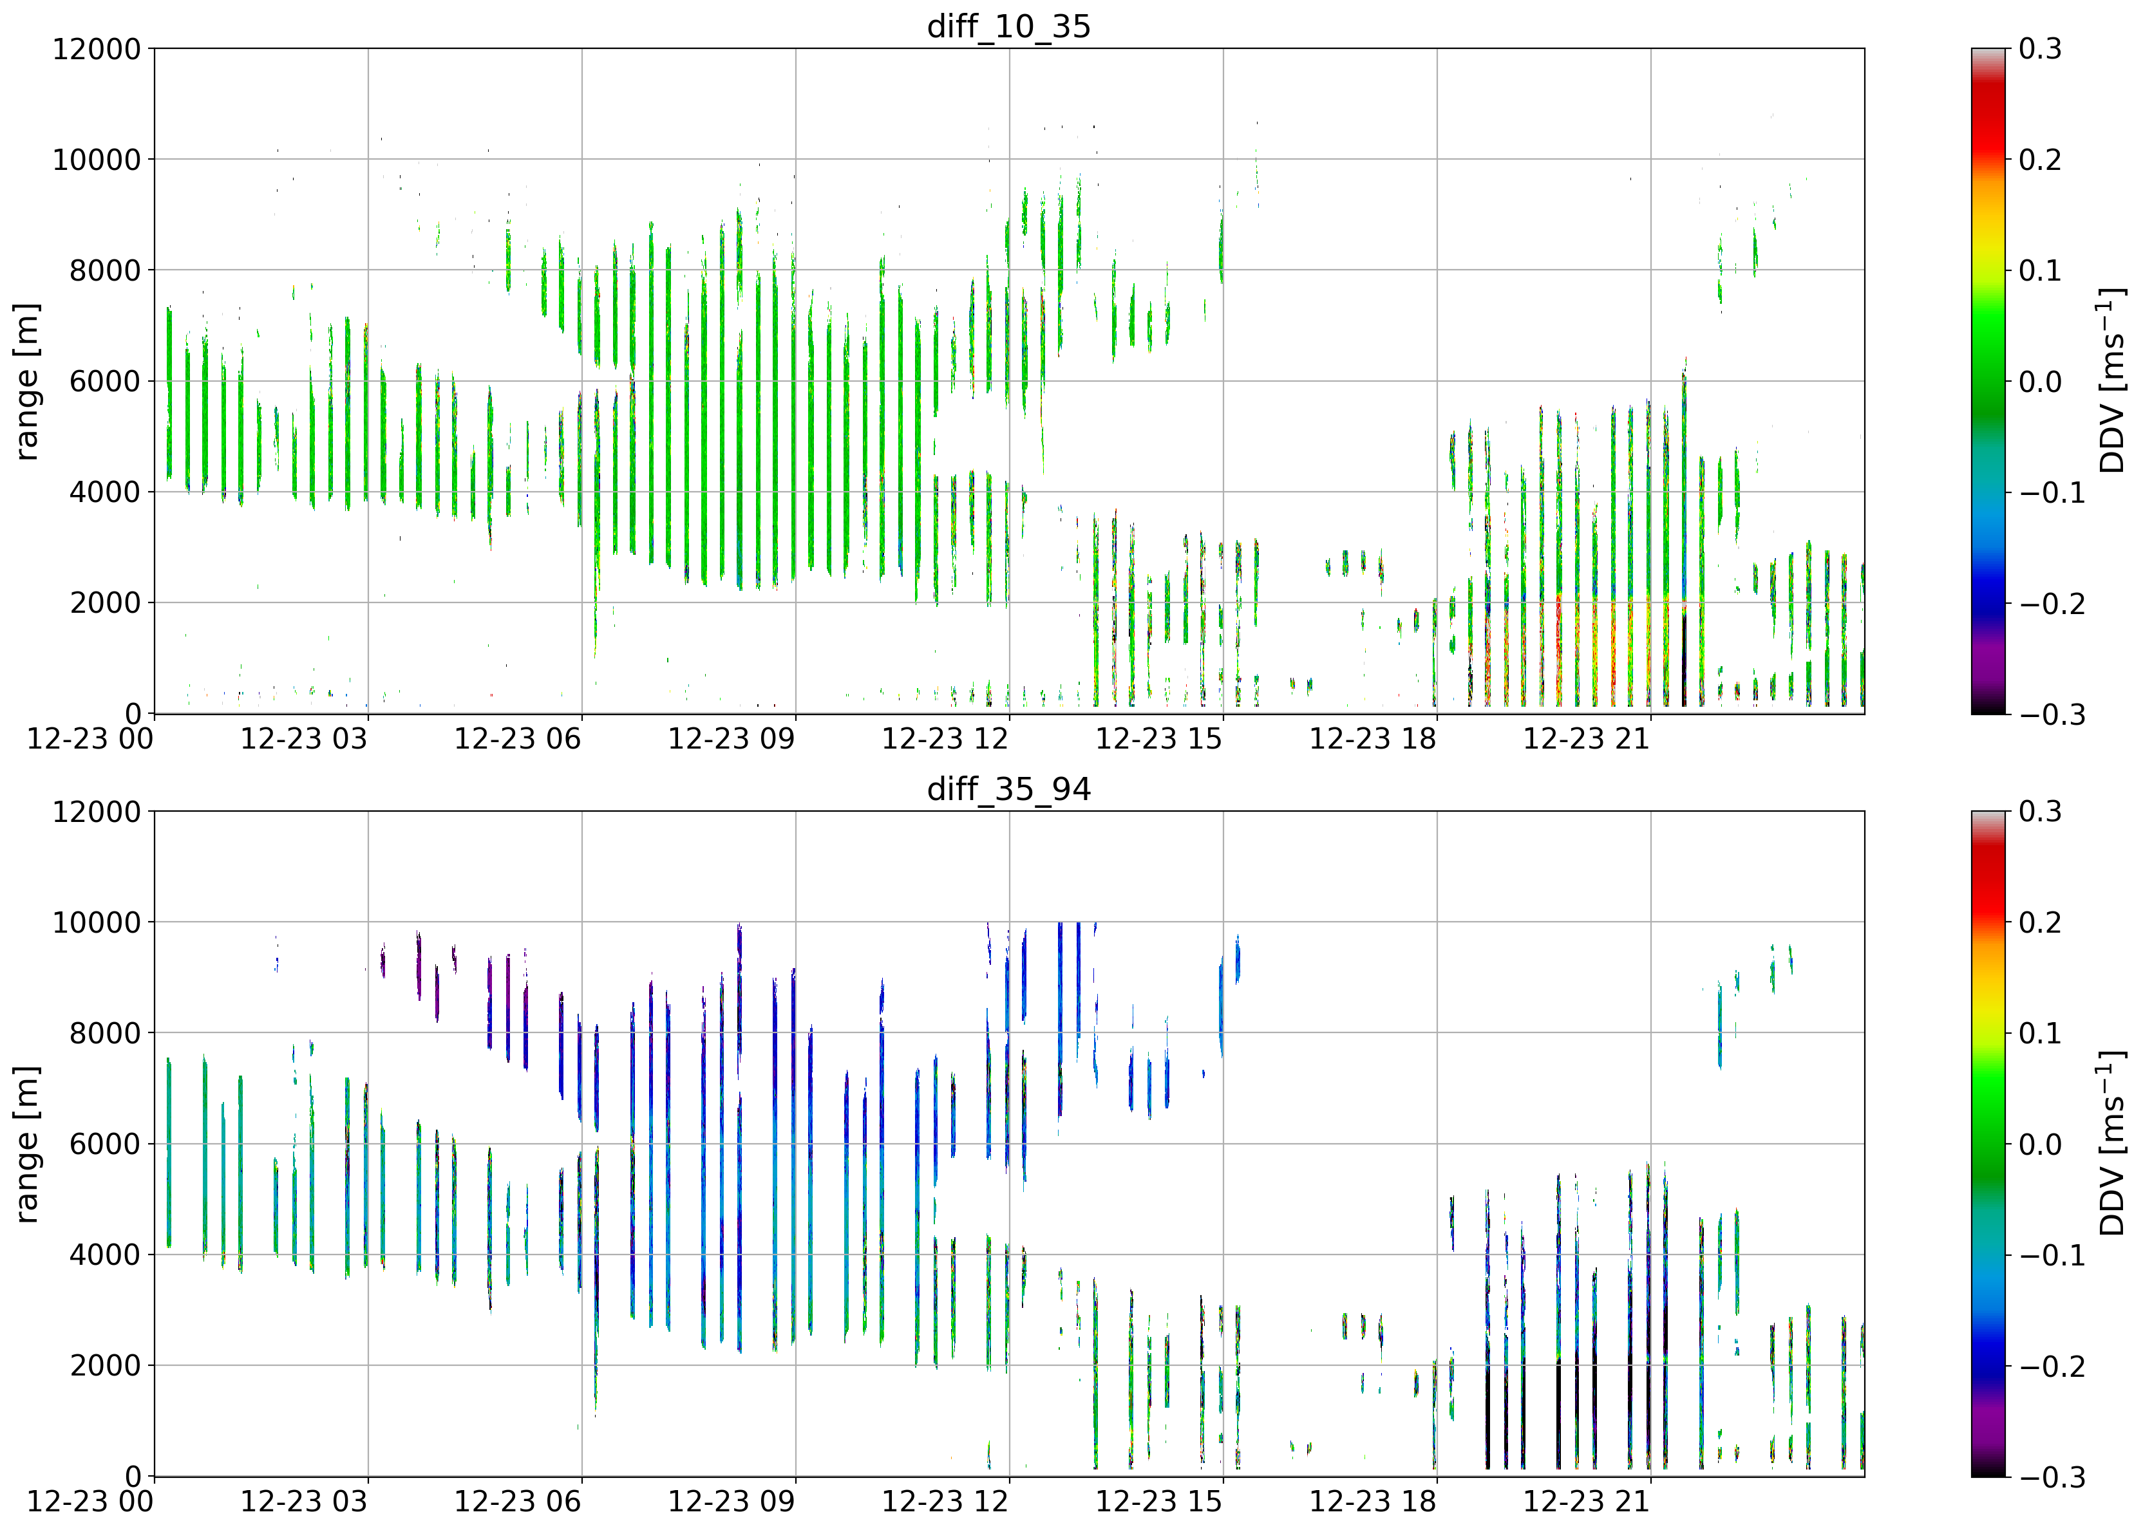Click "12-23 15" time tick under diff_10_35 plot
2143x1530 pixels.
coord(1159,740)
